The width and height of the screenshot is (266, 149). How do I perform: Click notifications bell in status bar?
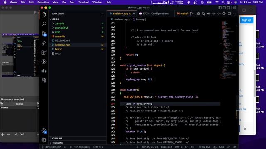(234, 147)
